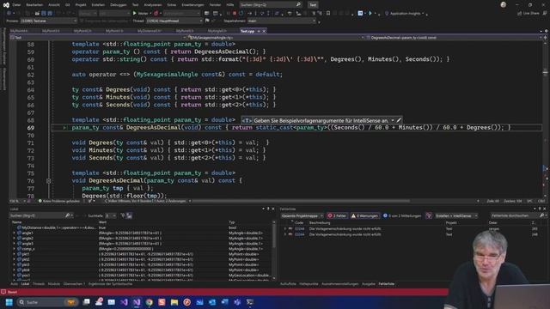The width and height of the screenshot is (550, 309).
Task: Click the top Suchen (Strg+Q) search box
Action: point(271,5)
